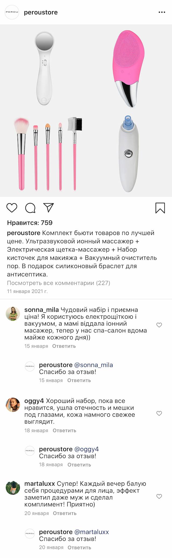The height and width of the screenshot is (558, 172).
Task: Share post via paper plane icon
Action: click(x=49, y=208)
